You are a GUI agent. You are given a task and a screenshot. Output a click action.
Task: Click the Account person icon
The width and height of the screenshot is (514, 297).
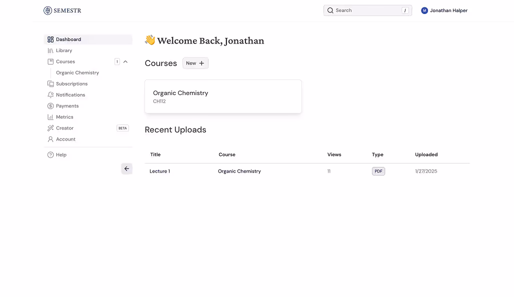50,139
